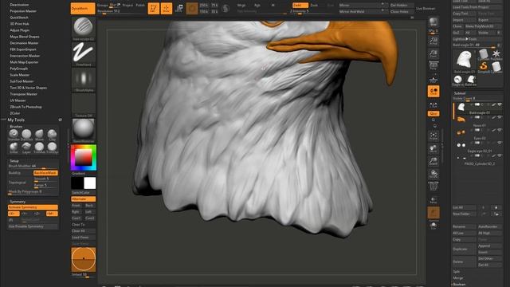This screenshot has height=287, width=510.
Task: Open the ZBrush To Photoshop entry
Action: [x=25, y=107]
